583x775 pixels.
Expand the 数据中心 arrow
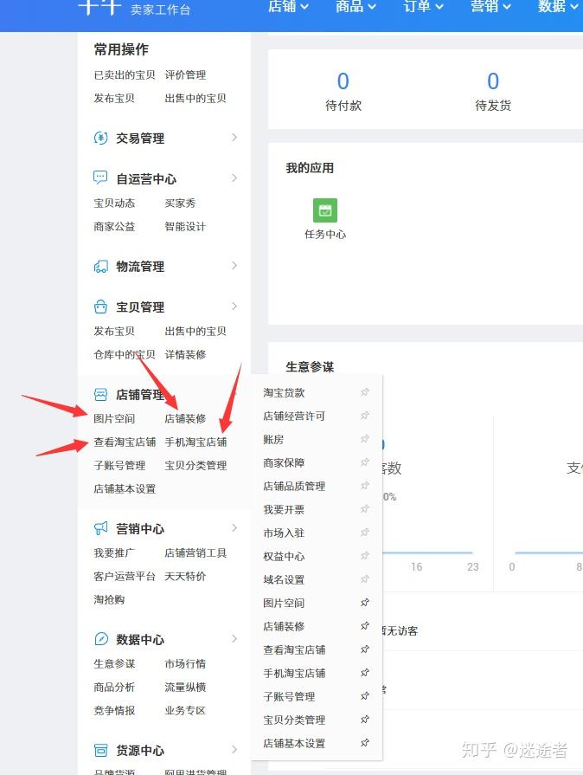coord(234,638)
